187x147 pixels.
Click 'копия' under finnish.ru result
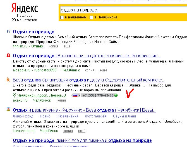pyautogui.click(x=53, y=46)
